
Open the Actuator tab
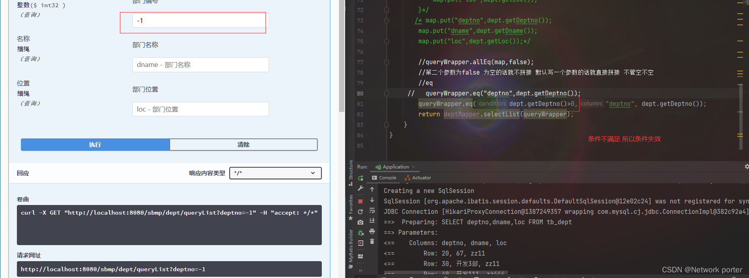[418, 178]
